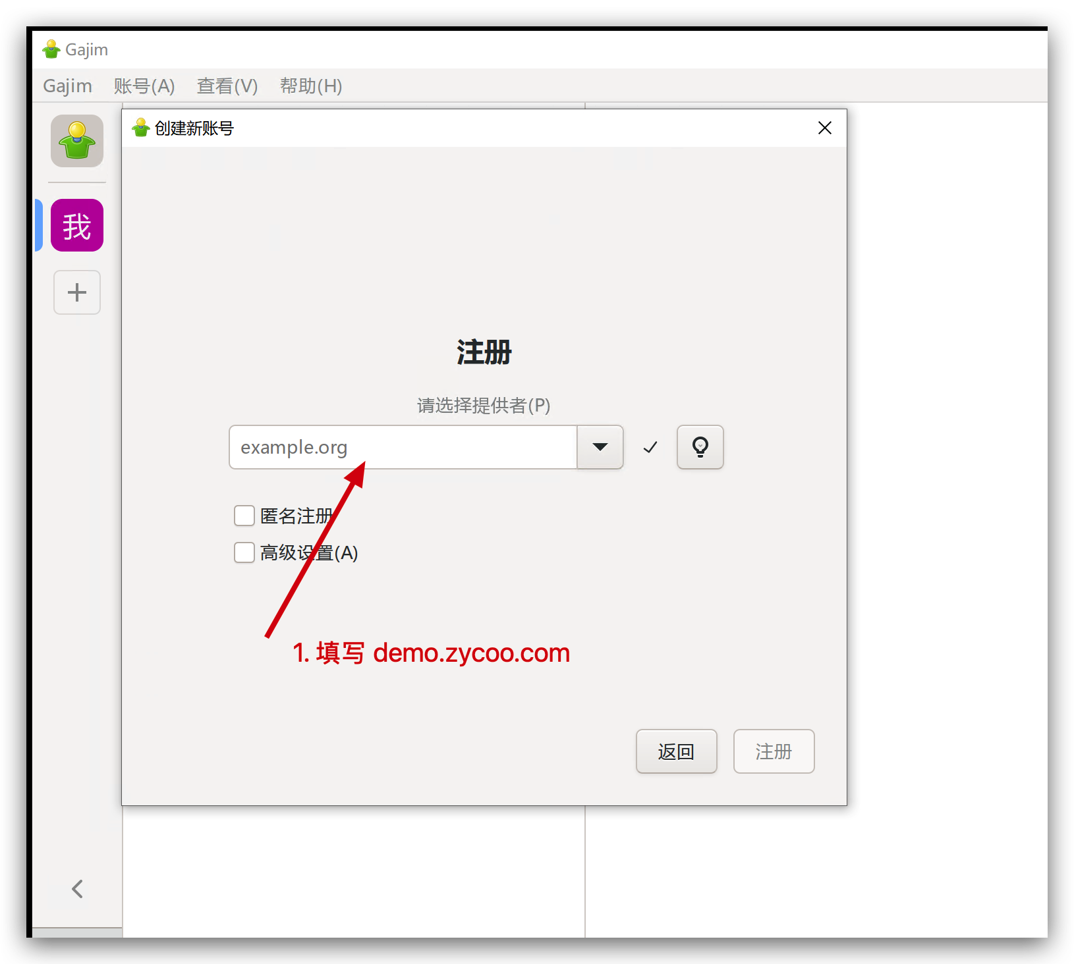
Task: Toggle the 高级设置(A) checkbox
Action: [244, 552]
